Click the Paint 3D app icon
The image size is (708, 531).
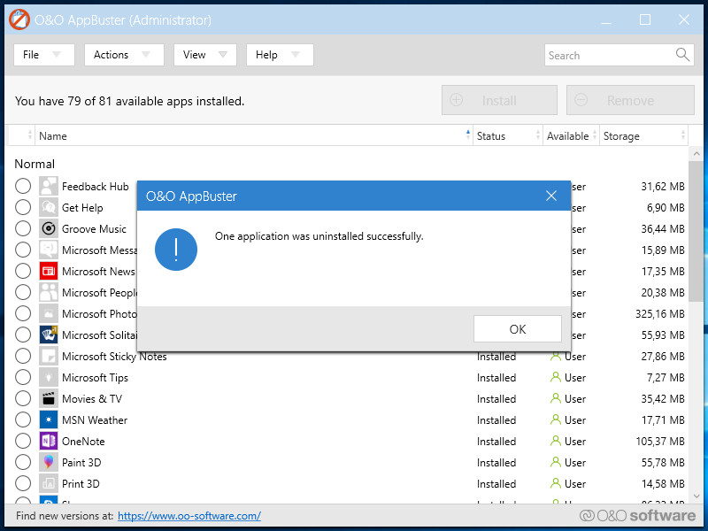click(49, 462)
